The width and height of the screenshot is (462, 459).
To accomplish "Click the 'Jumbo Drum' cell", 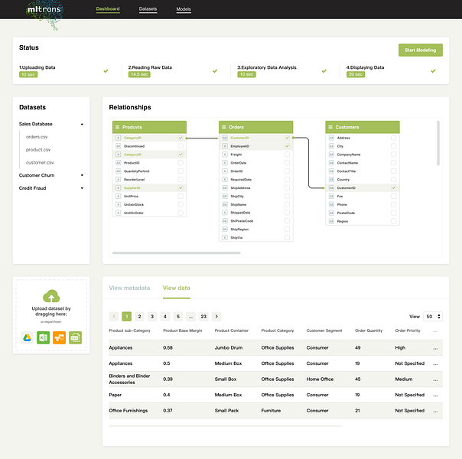I will click(x=229, y=347).
